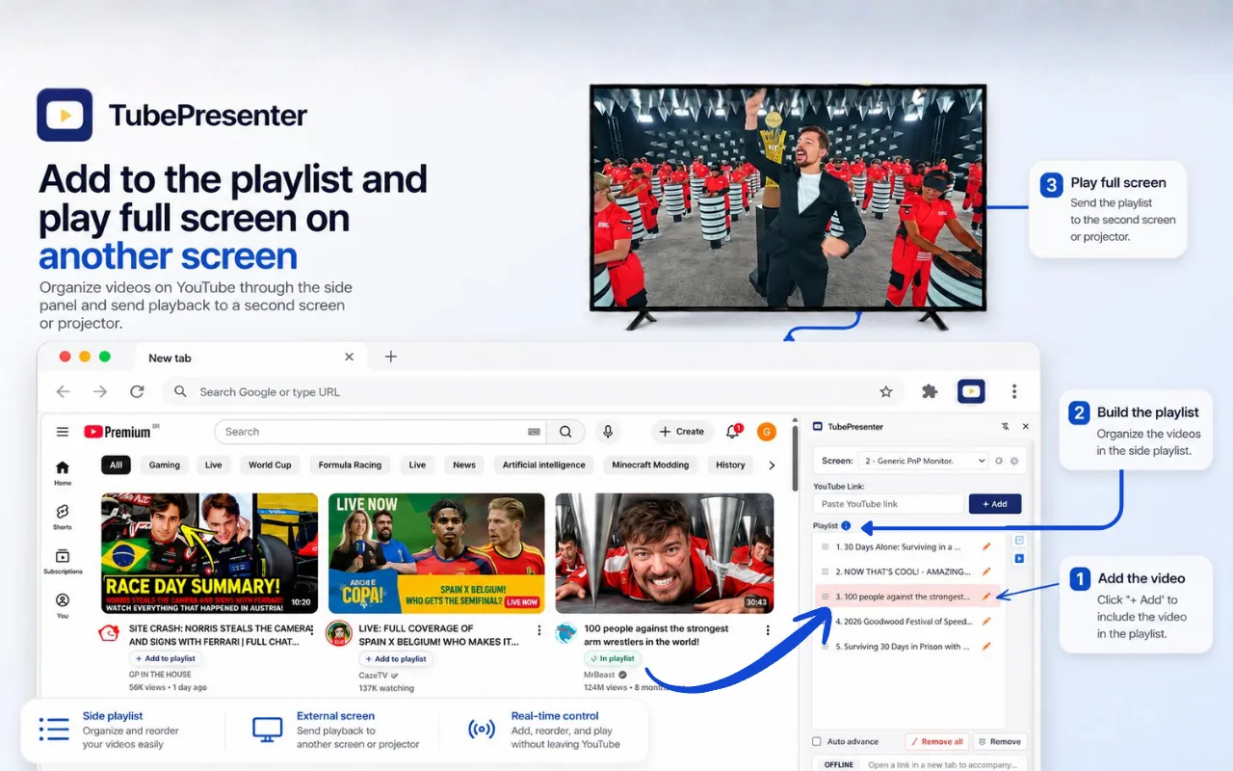Bookmark this page with the star
Viewport: 1233px width, 771px height.
coord(886,391)
